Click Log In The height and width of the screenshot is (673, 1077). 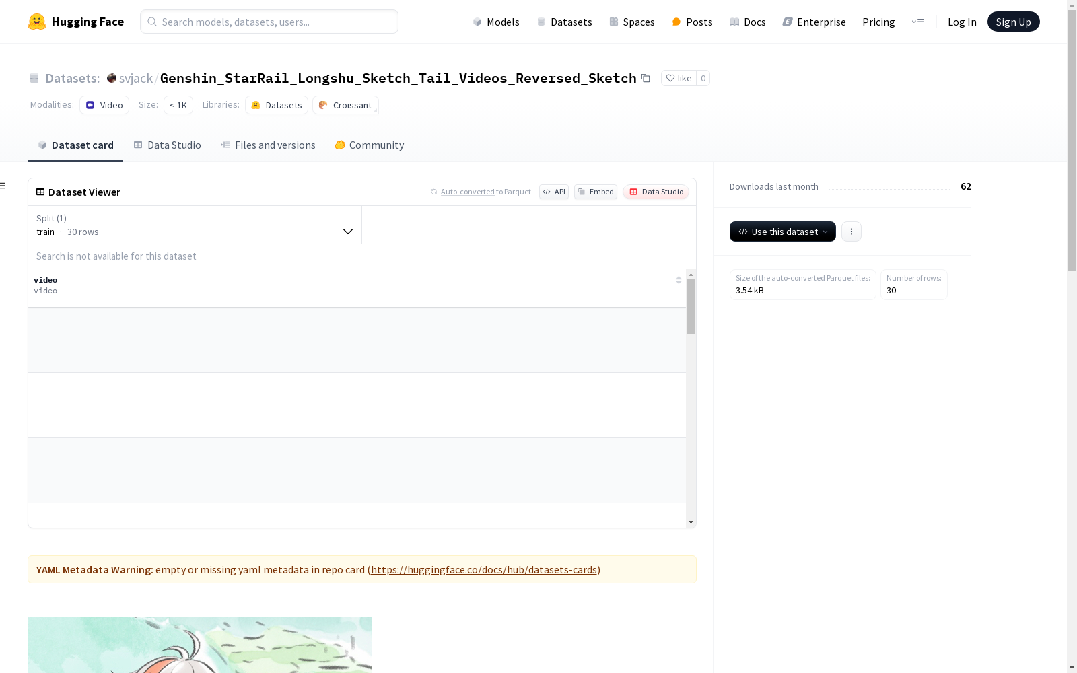pos(962,22)
